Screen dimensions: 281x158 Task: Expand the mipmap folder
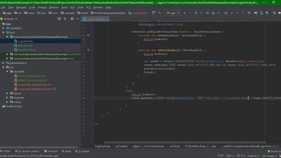tap(7, 97)
